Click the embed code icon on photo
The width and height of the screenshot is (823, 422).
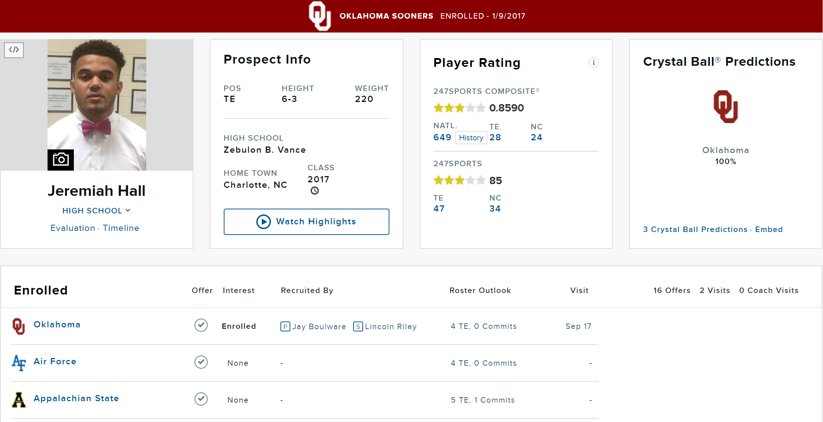(14, 50)
